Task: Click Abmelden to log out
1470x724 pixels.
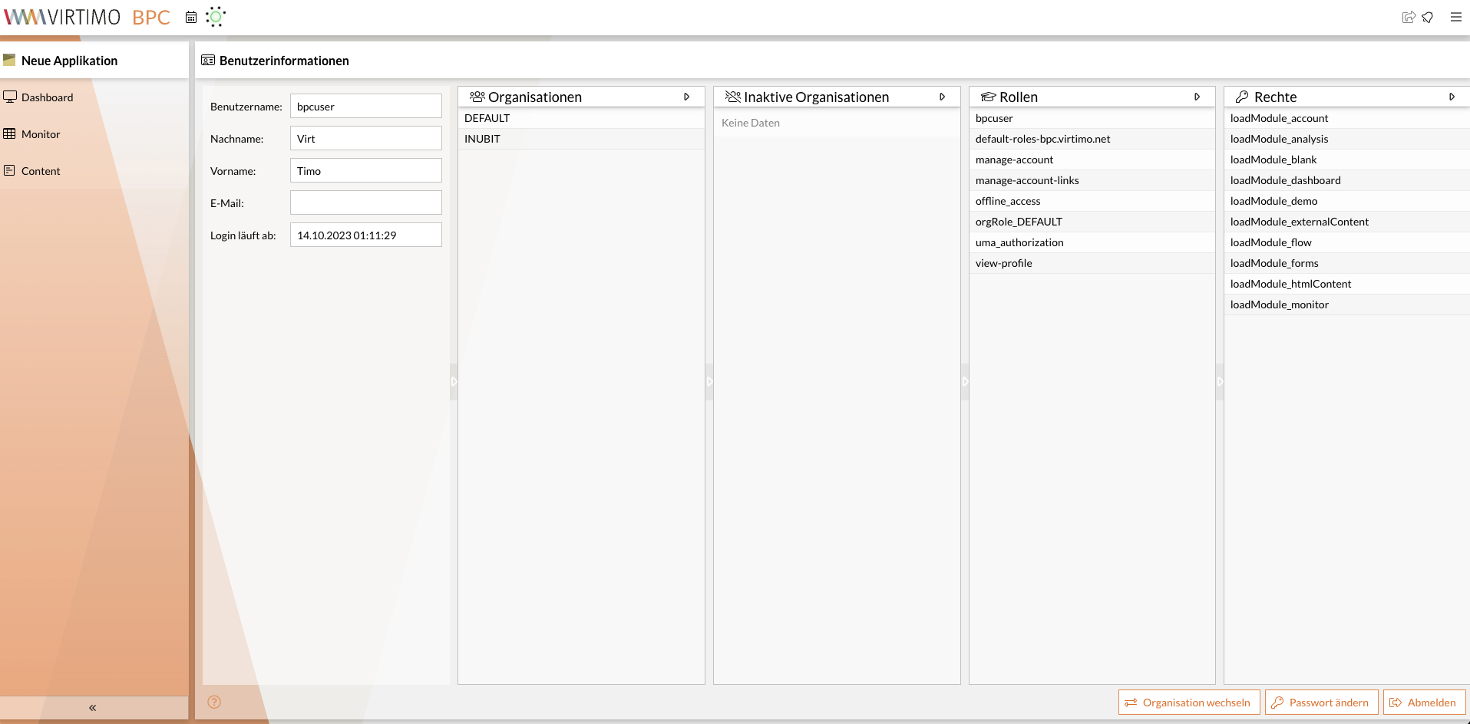Action: pos(1424,703)
